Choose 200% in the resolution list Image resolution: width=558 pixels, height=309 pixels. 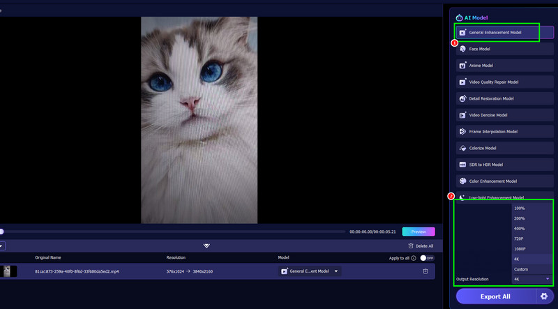click(532, 218)
